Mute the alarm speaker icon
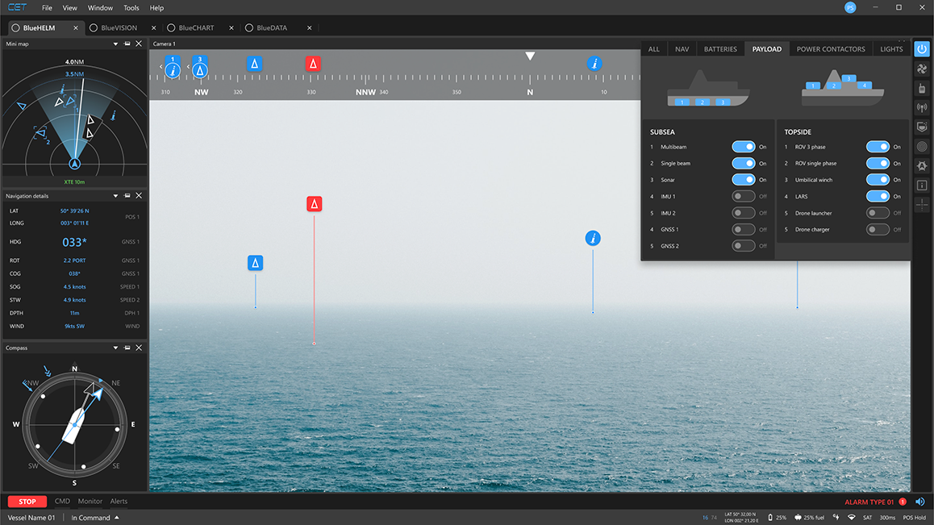This screenshot has height=525, width=934. click(x=919, y=502)
